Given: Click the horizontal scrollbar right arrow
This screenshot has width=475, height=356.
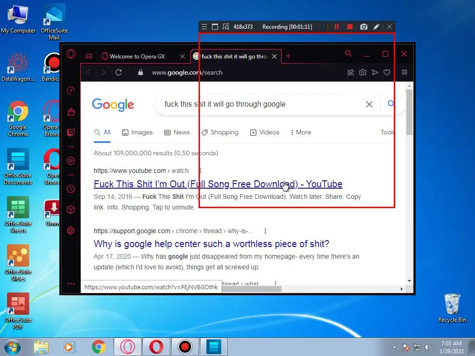Looking at the screenshot, I should point(401,289).
